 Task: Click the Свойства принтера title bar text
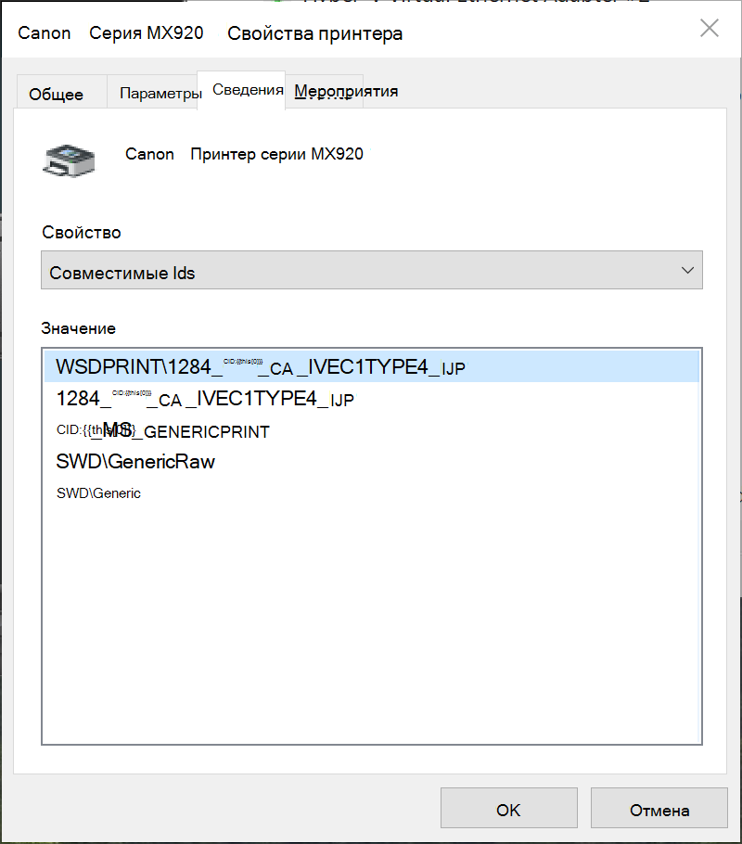pos(315,33)
